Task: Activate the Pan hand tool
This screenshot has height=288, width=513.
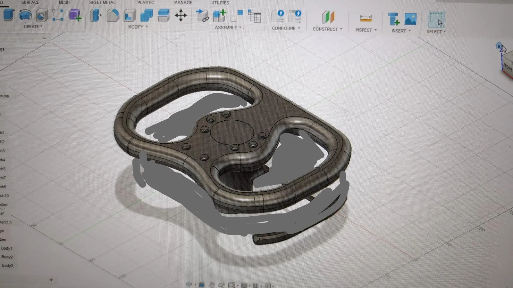Action: click(x=212, y=284)
